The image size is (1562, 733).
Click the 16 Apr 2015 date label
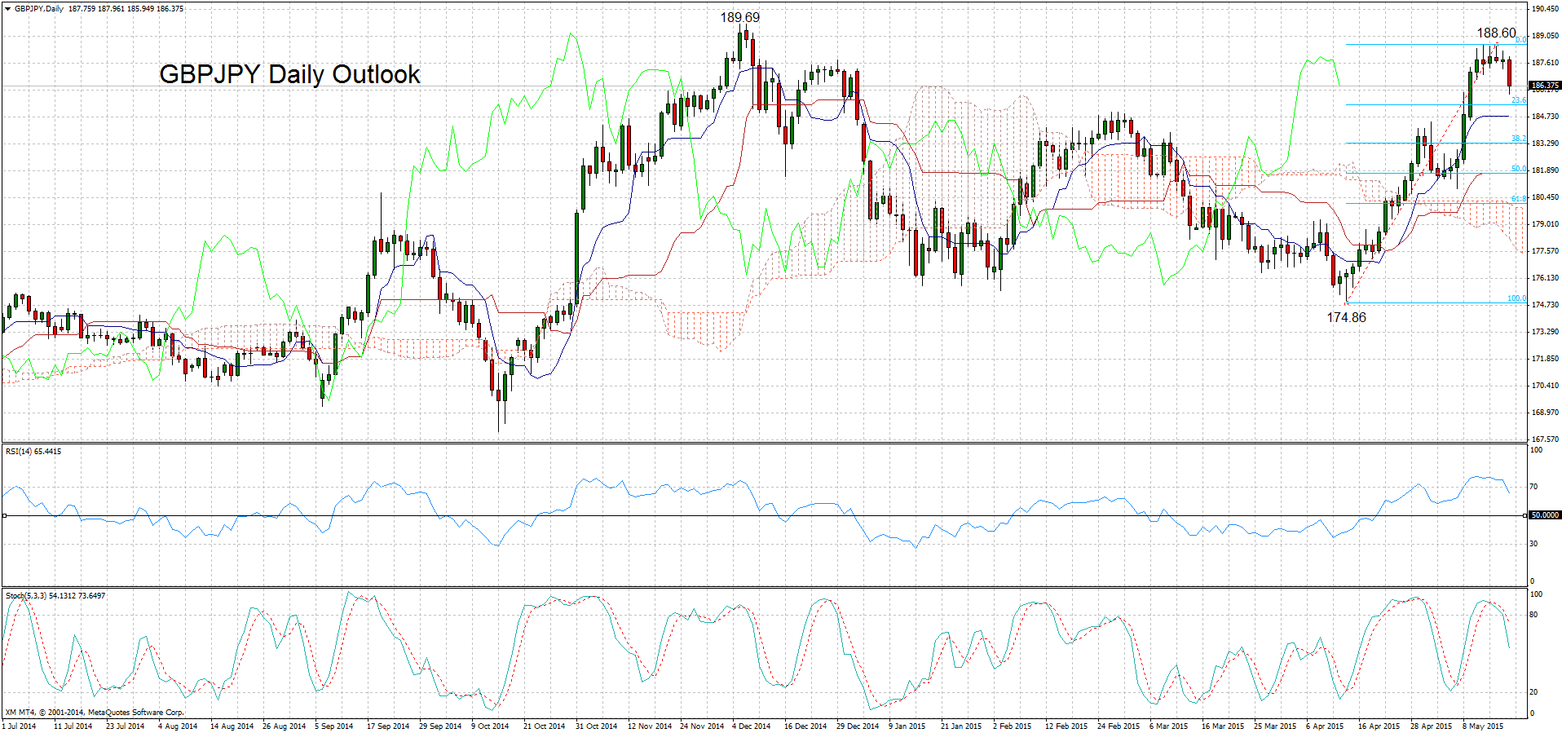point(1379,726)
